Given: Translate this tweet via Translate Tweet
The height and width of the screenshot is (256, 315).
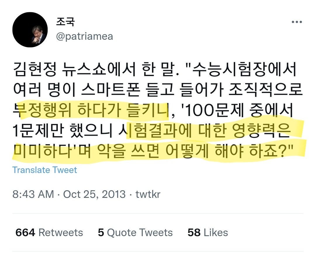Looking at the screenshot, I should click(45, 170).
